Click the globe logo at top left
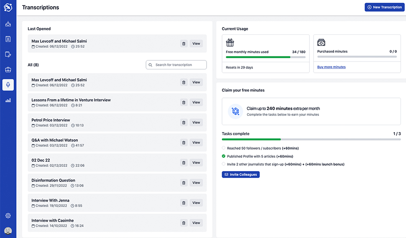 (x=8, y=8)
